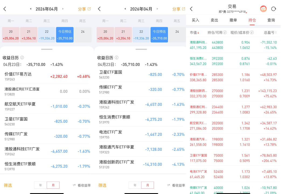This screenshot has width=291, height=194.
Task: Open 筛选 filter in left panel
Action: 8,185
